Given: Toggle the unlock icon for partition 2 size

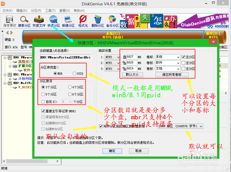Looking at the screenshot, I should (124, 63).
